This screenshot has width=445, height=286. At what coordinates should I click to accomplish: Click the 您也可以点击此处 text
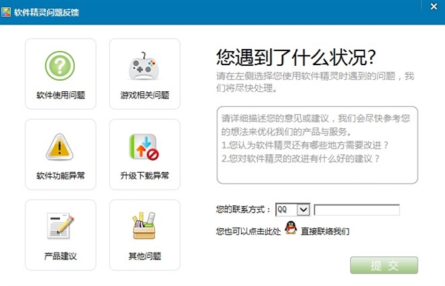point(248,232)
